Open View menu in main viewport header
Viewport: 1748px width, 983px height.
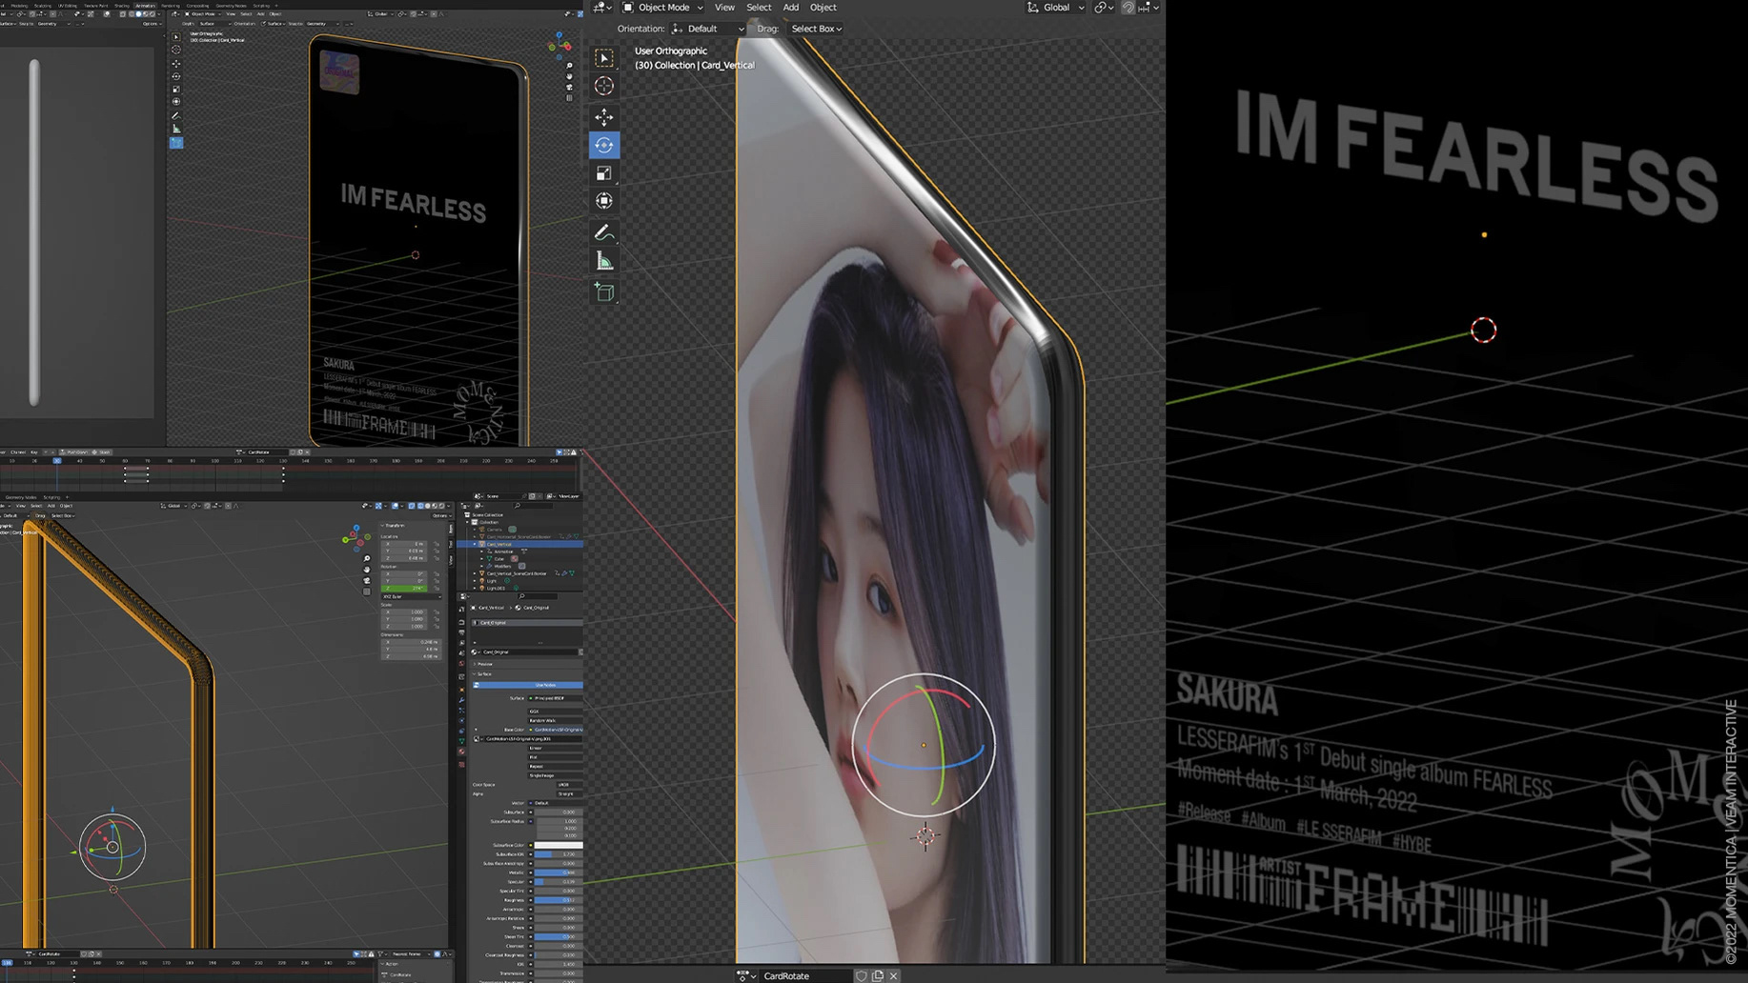[x=724, y=8]
